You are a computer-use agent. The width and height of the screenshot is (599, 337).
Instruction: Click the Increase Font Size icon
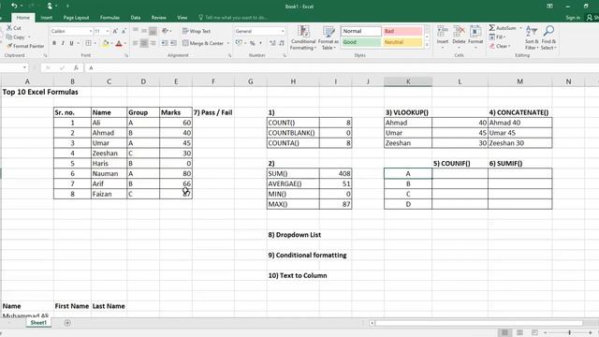[115, 31]
